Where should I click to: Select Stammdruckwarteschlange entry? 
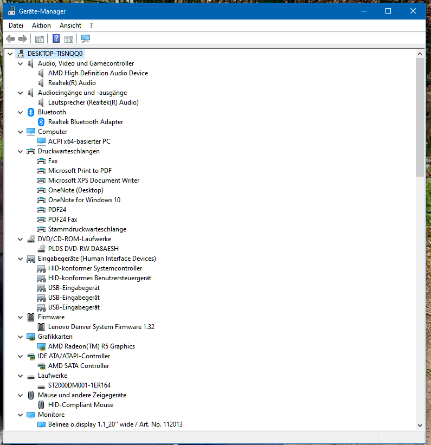point(87,229)
